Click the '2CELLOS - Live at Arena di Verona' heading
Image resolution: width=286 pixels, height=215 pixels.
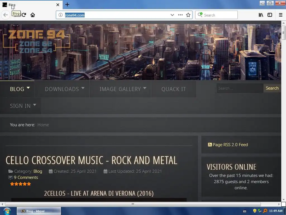click(99, 193)
